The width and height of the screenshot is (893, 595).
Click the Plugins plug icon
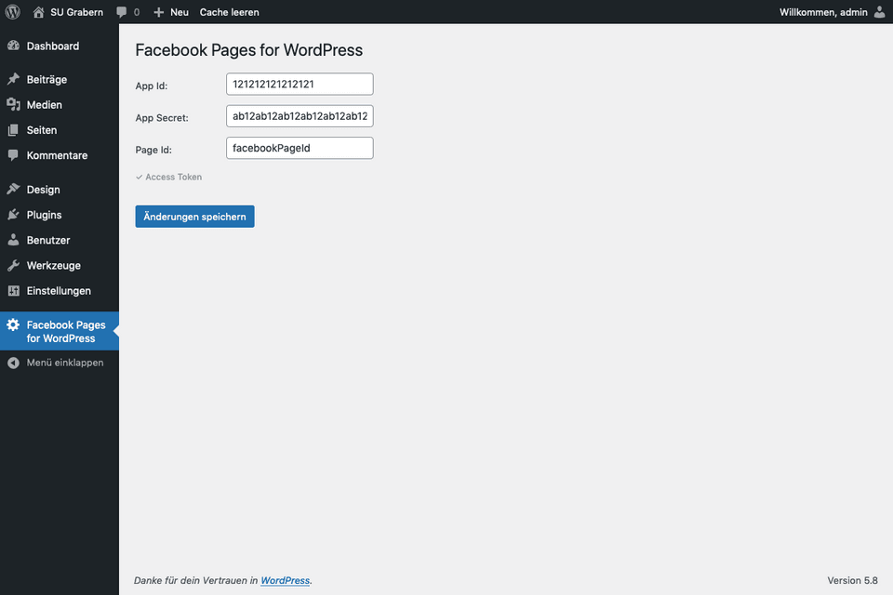(14, 215)
